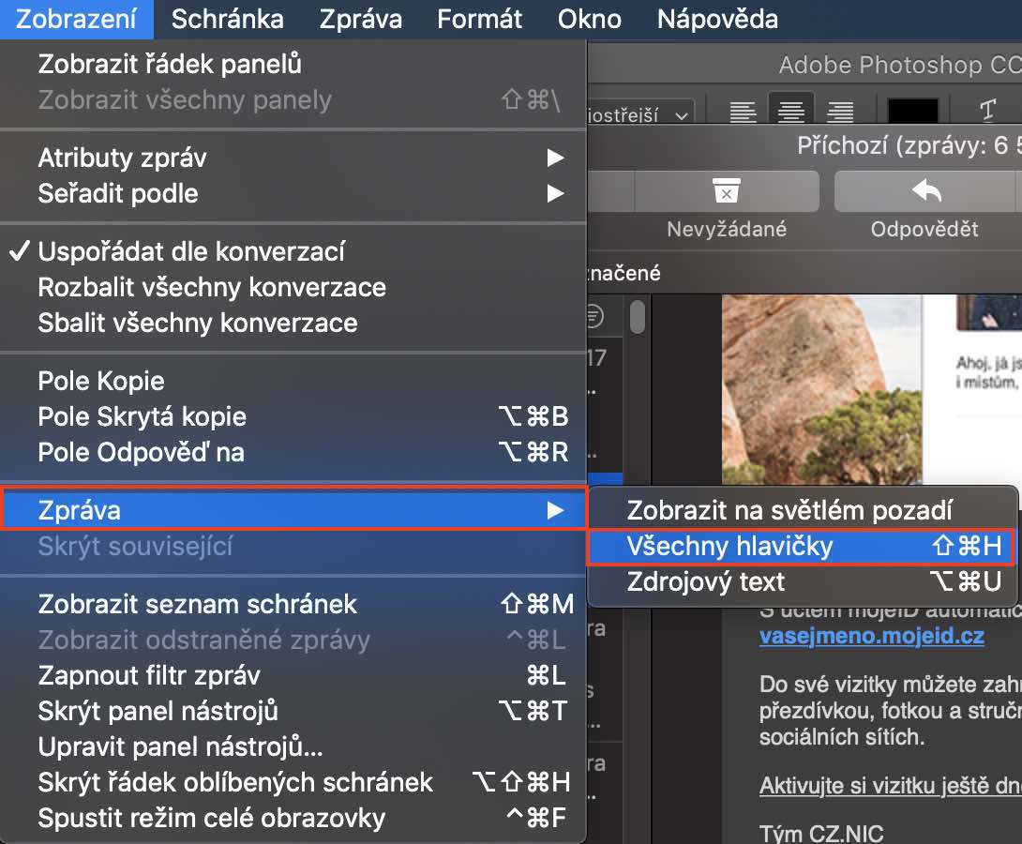Screen dimensions: 1022x844
Task: Choose Spustit režim celé obrazovky
Action: pos(293,818)
